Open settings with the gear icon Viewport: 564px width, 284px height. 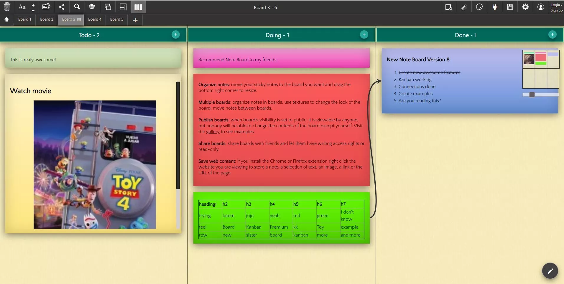525,7
